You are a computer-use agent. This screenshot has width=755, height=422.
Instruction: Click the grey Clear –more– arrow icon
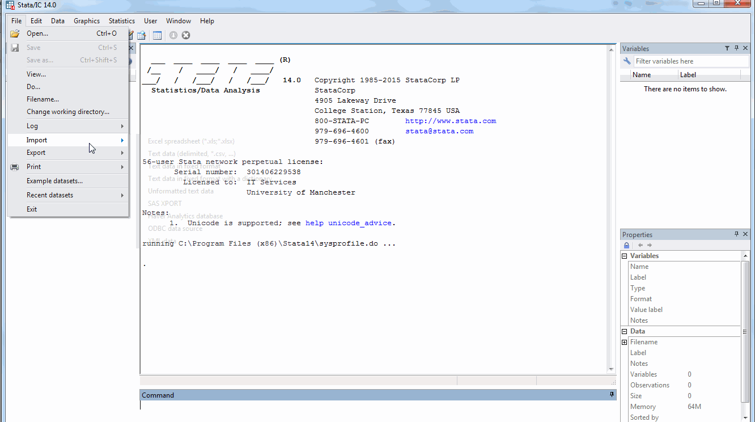click(173, 35)
